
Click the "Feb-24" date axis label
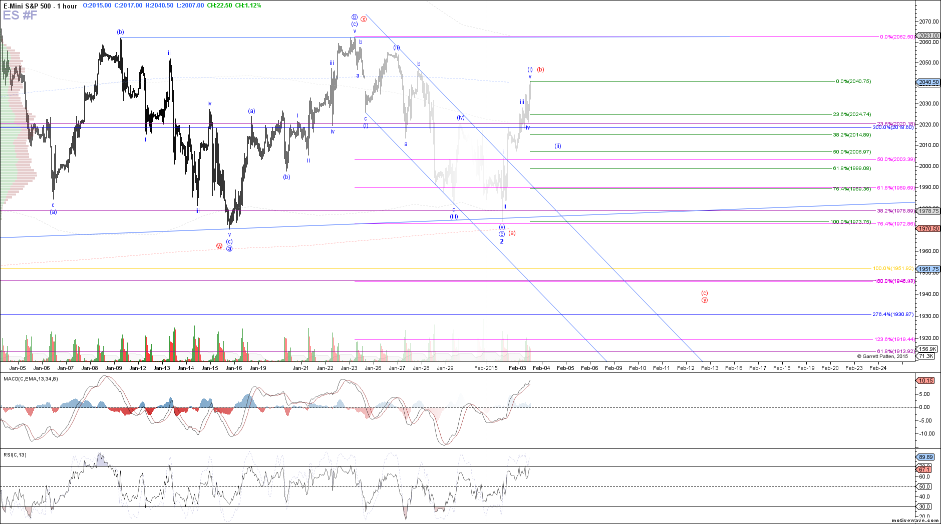878,368
